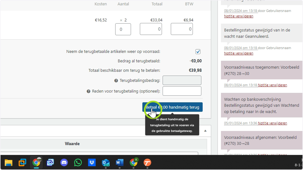The width and height of the screenshot is (303, 170).
Task: Open Dropbox from the taskbar
Action: [x=92, y=163]
